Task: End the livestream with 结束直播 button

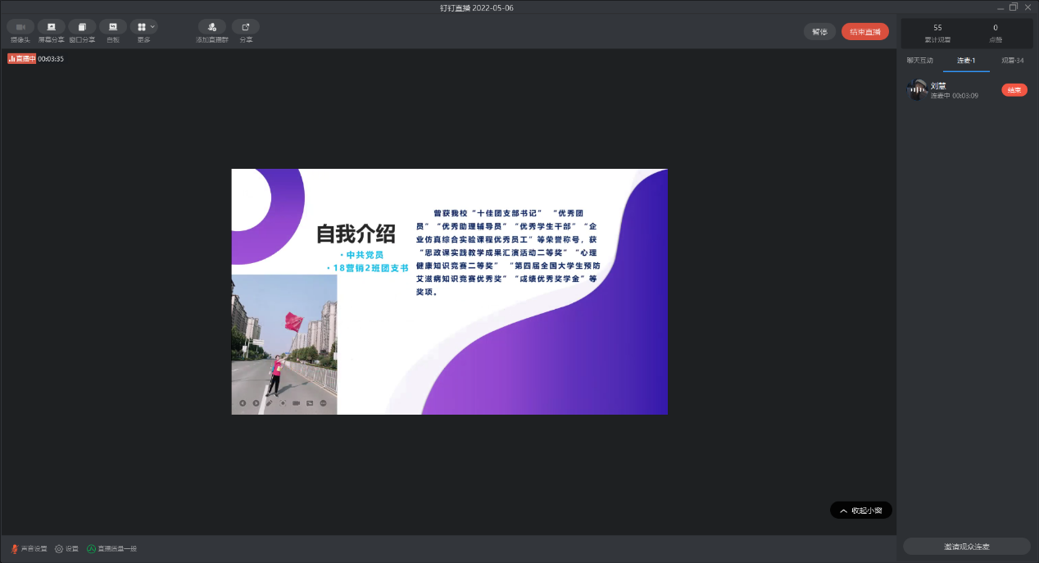Action: pyautogui.click(x=864, y=32)
